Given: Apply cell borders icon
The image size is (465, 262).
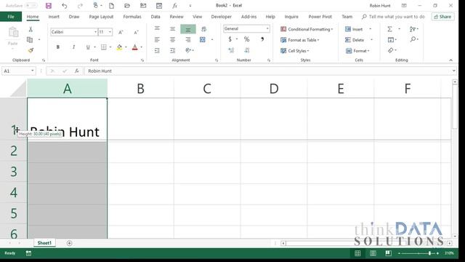Looking at the screenshot, I should coord(103,47).
